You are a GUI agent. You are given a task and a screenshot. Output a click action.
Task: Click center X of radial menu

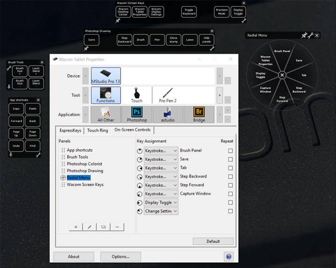coord(282,75)
